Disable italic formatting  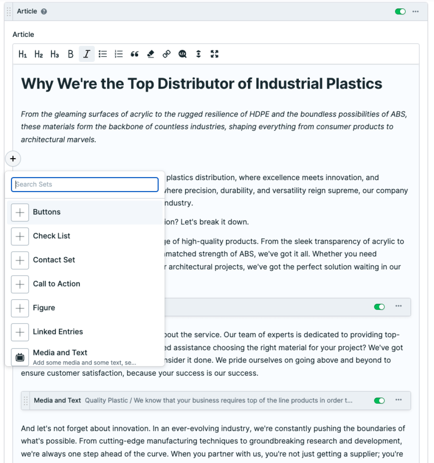coord(86,54)
